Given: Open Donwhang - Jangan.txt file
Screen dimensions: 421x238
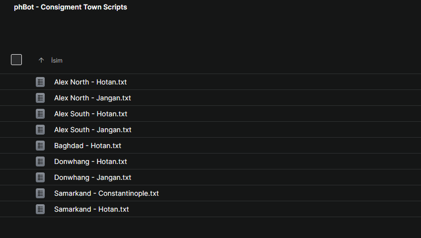Looking at the screenshot, I should [92, 177].
